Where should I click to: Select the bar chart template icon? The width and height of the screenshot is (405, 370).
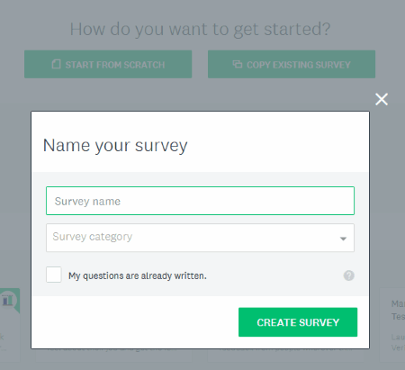coord(8,300)
